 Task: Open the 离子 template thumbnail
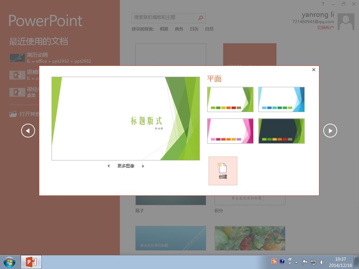(x=171, y=200)
